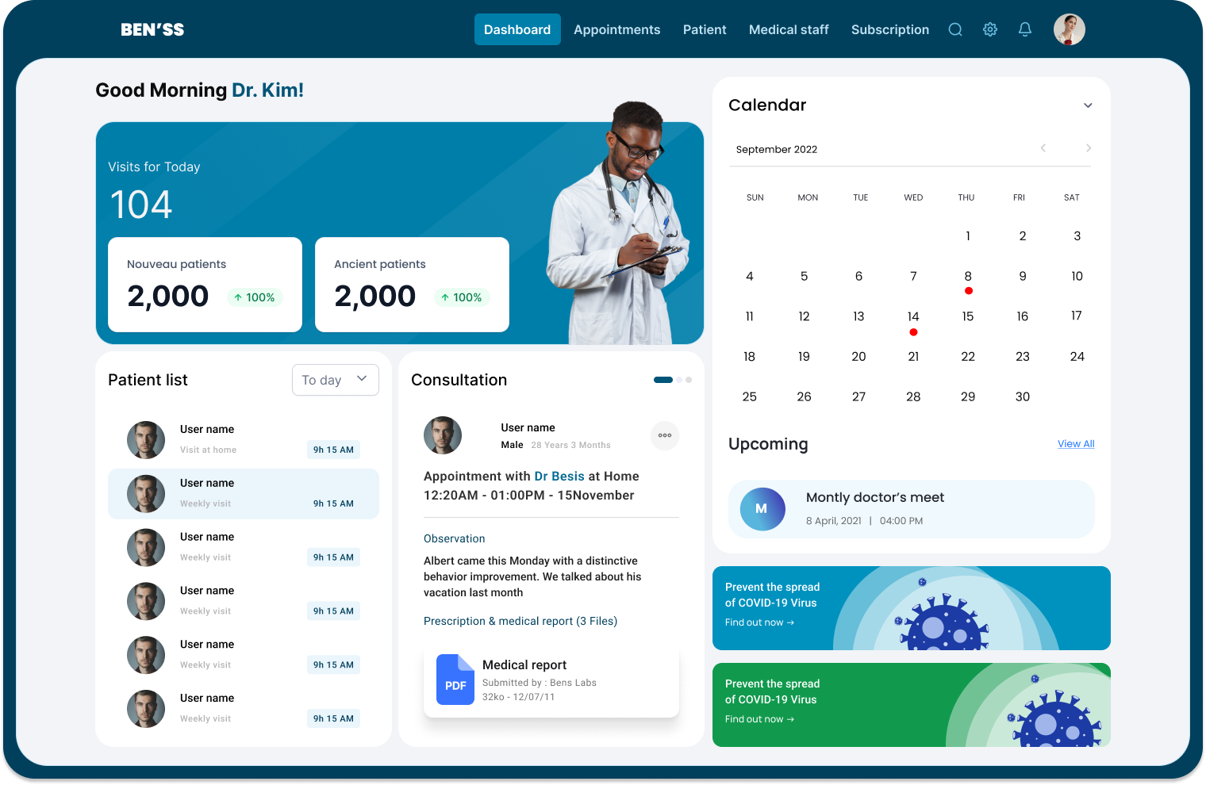This screenshot has width=1206, height=785.
Task: Open the Subscription tab
Action: point(890,29)
